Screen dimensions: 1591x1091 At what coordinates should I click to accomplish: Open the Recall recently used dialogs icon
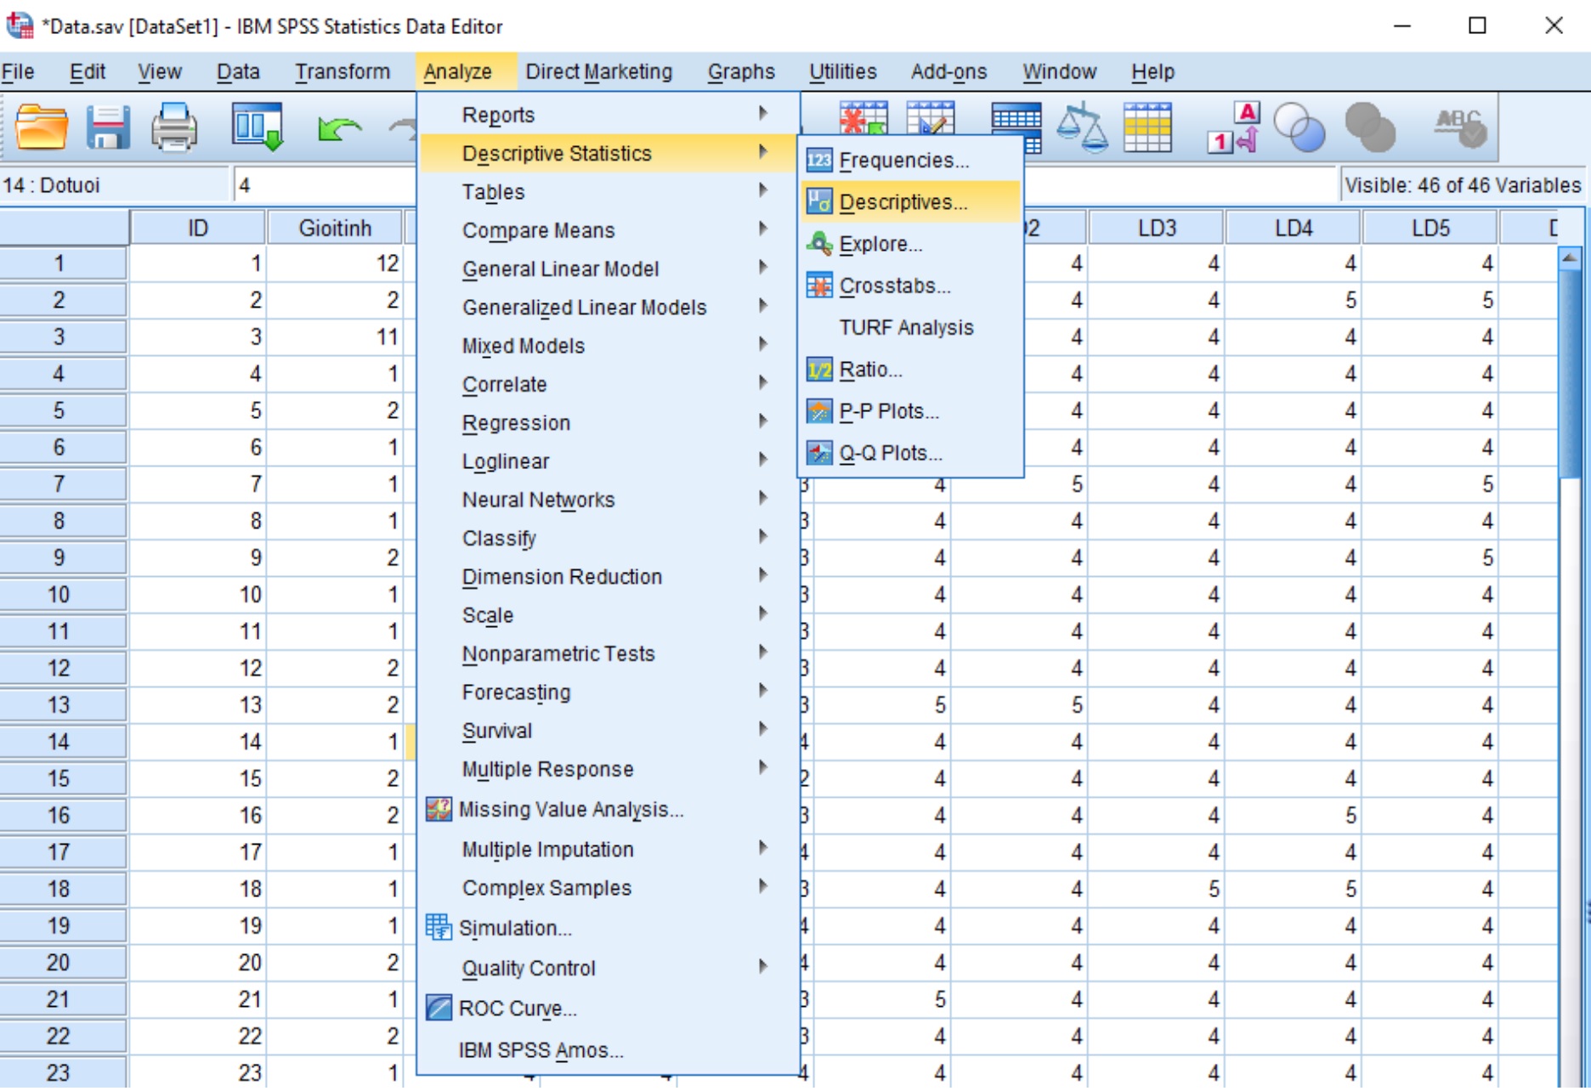tap(258, 127)
